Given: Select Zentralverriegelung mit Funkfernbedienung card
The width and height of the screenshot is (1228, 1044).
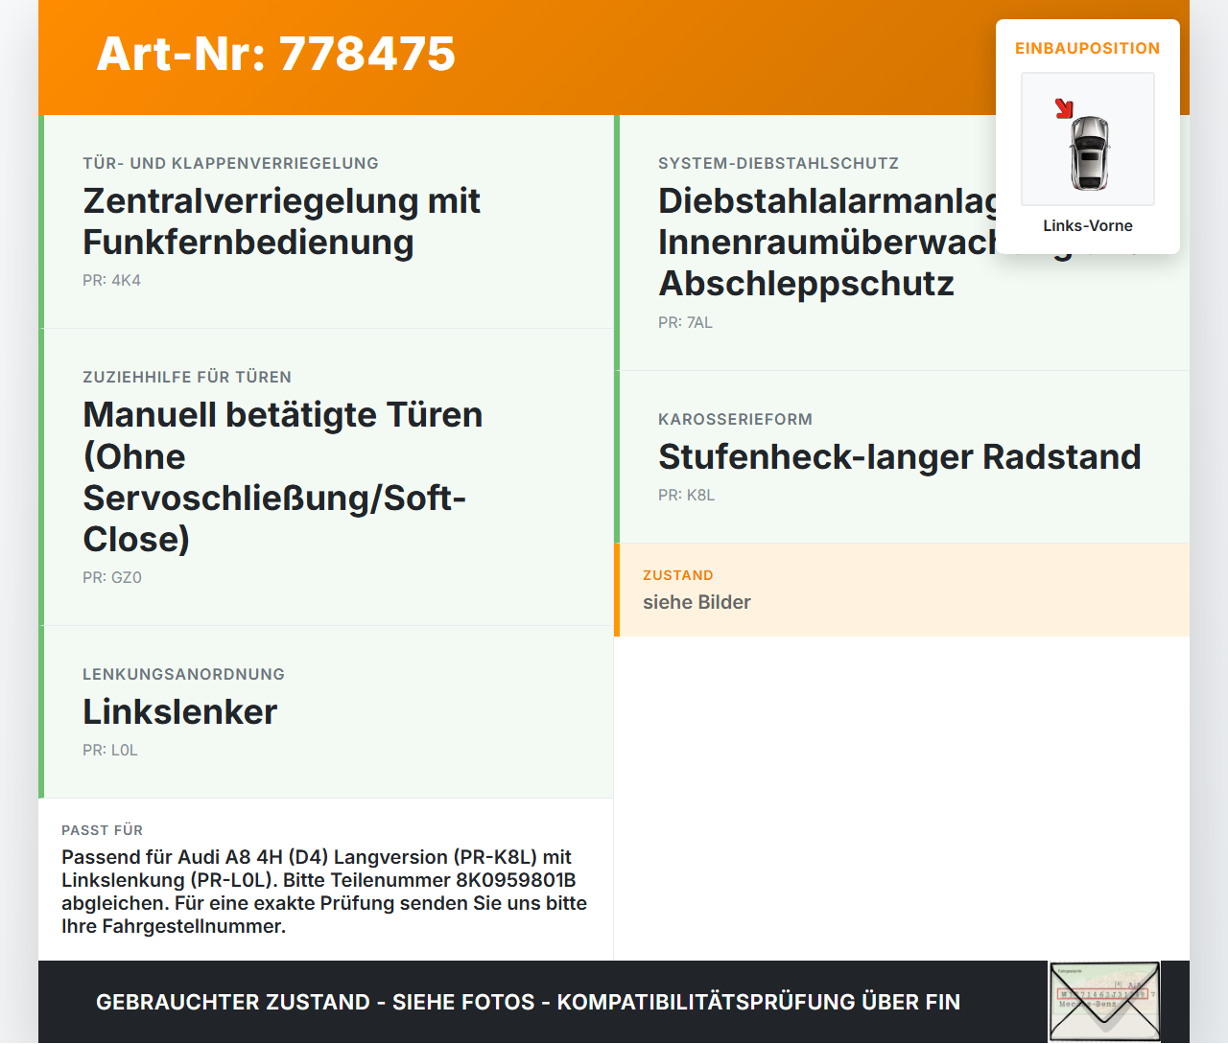Looking at the screenshot, I should click(326, 221).
